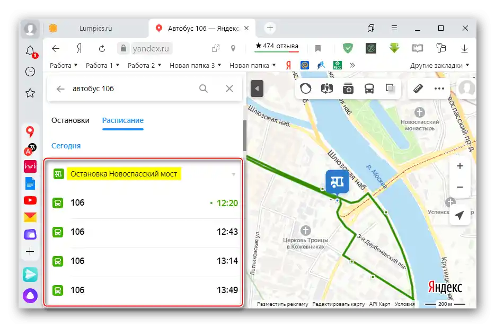Open a new tab
Screen dimensions: 495x327
[x=270, y=28]
